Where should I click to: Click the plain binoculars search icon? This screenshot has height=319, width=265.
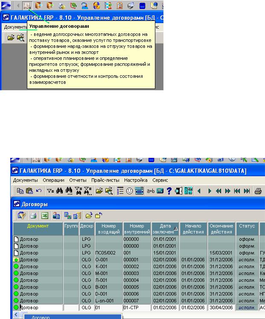[x=59, y=191]
